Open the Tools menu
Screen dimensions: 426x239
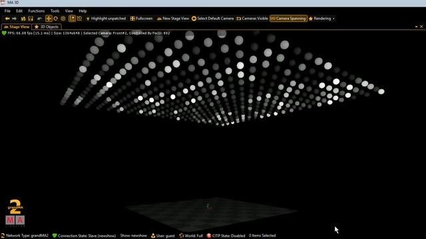click(x=55, y=11)
